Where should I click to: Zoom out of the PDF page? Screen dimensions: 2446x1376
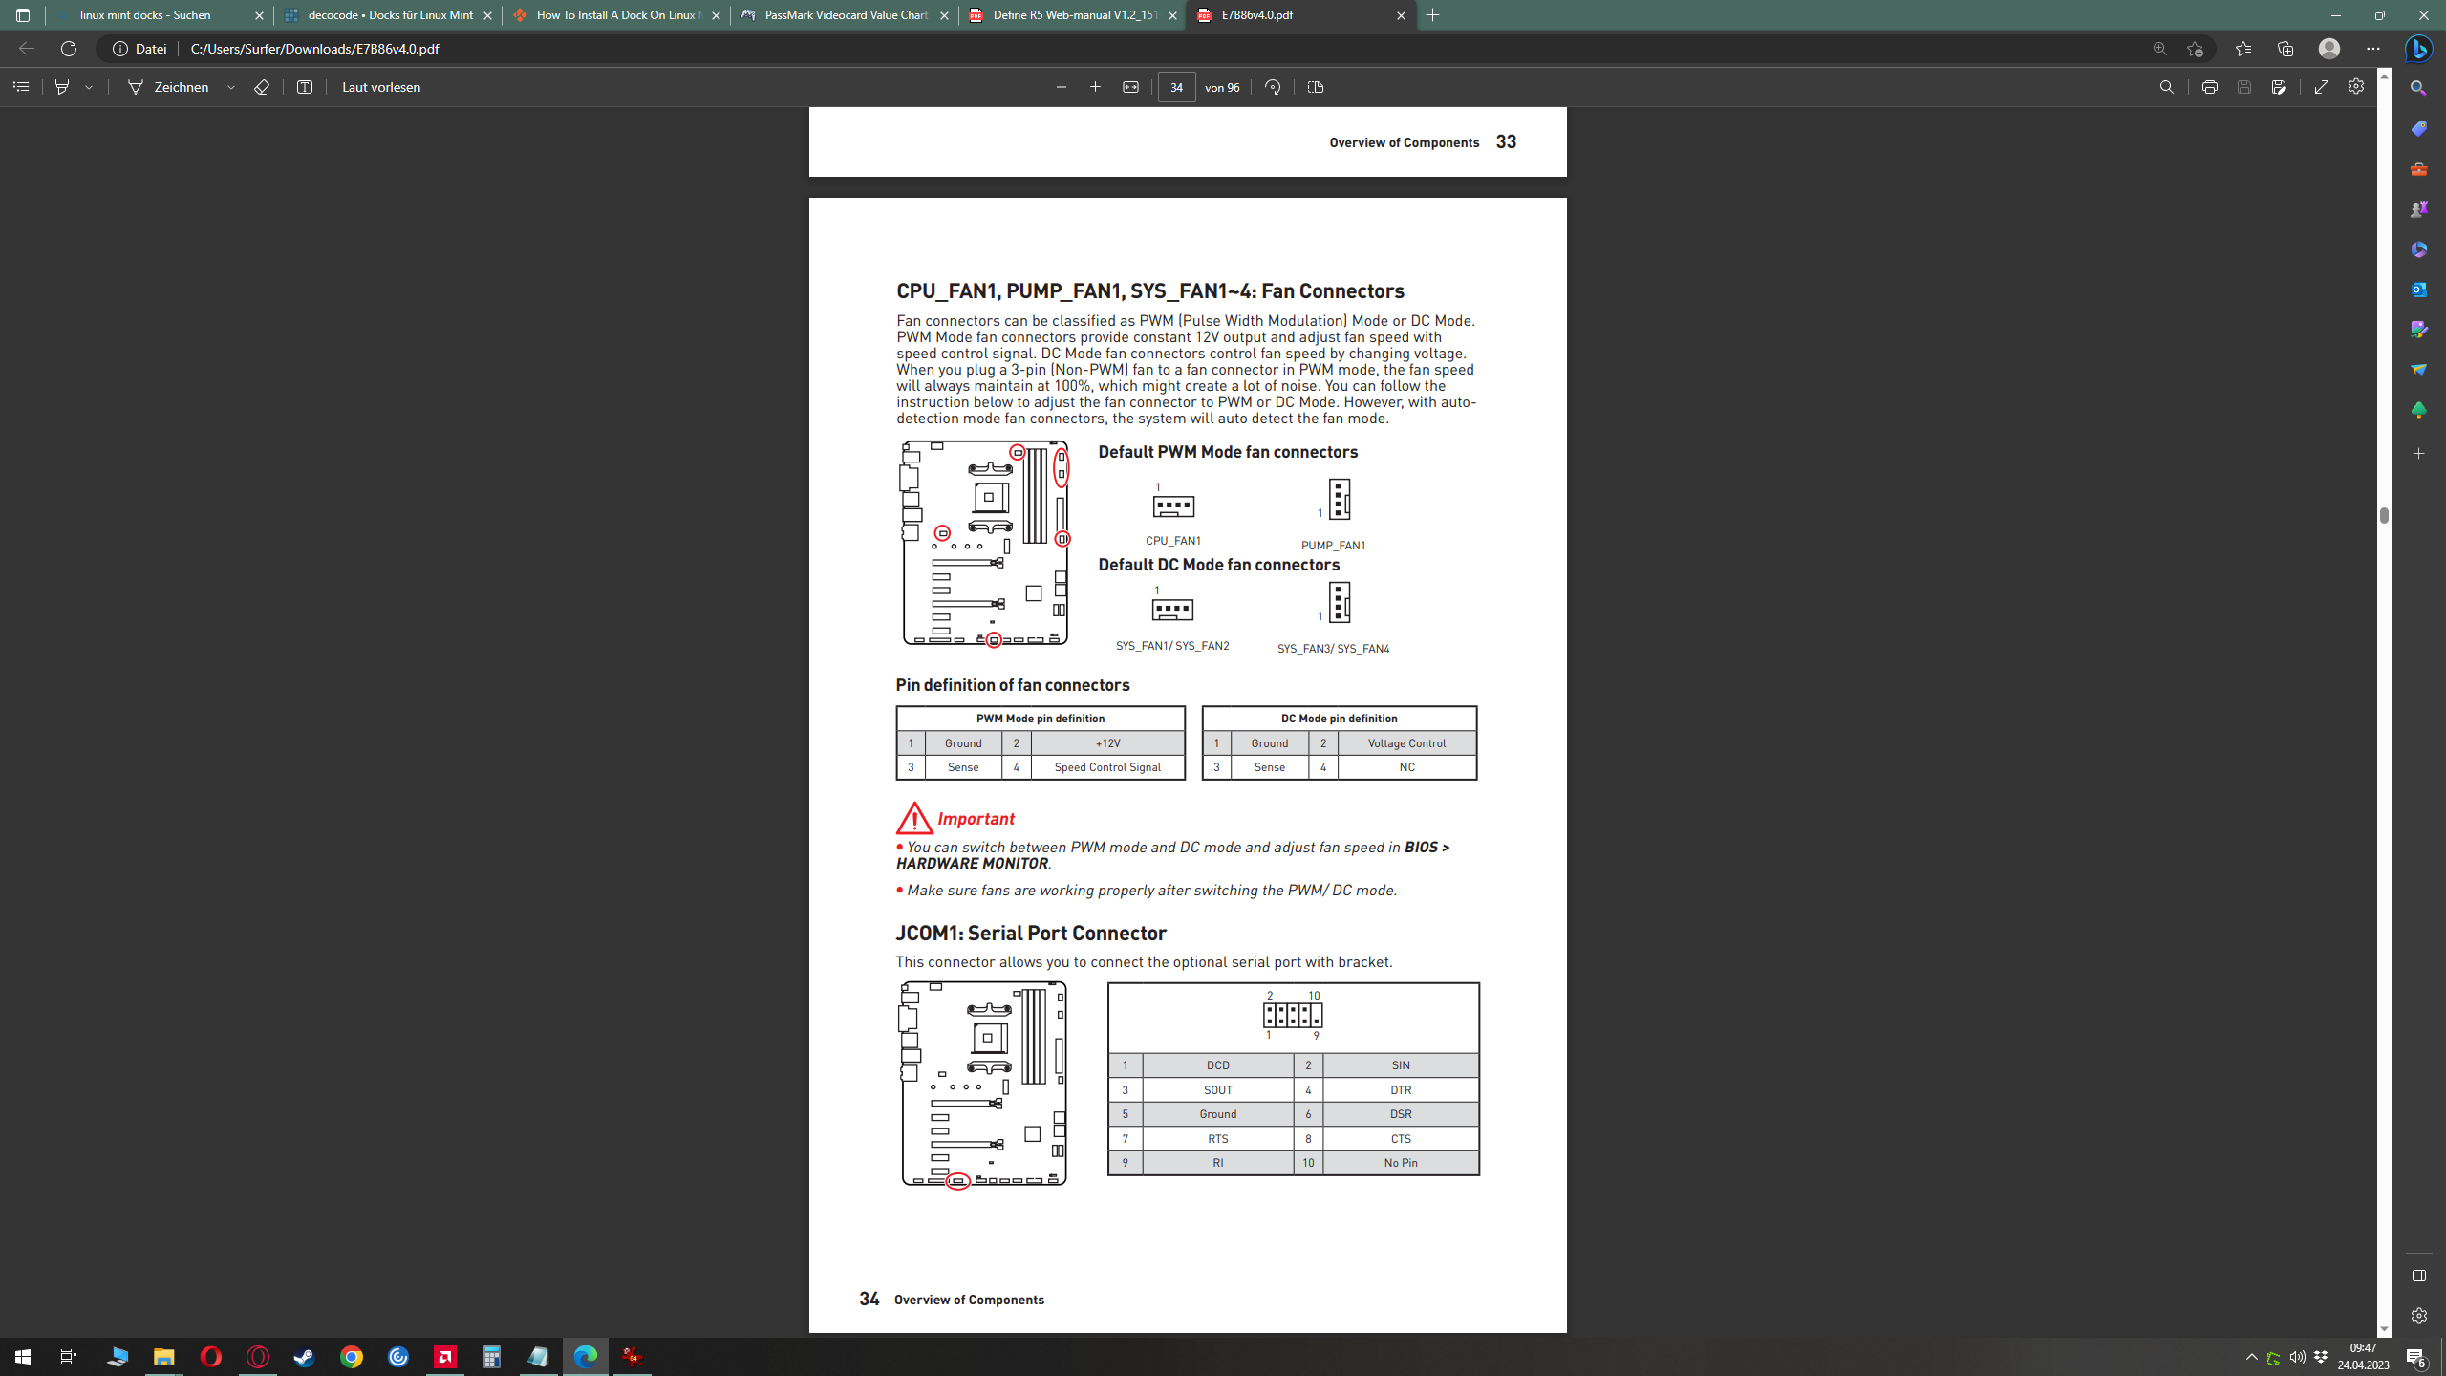point(1061,87)
